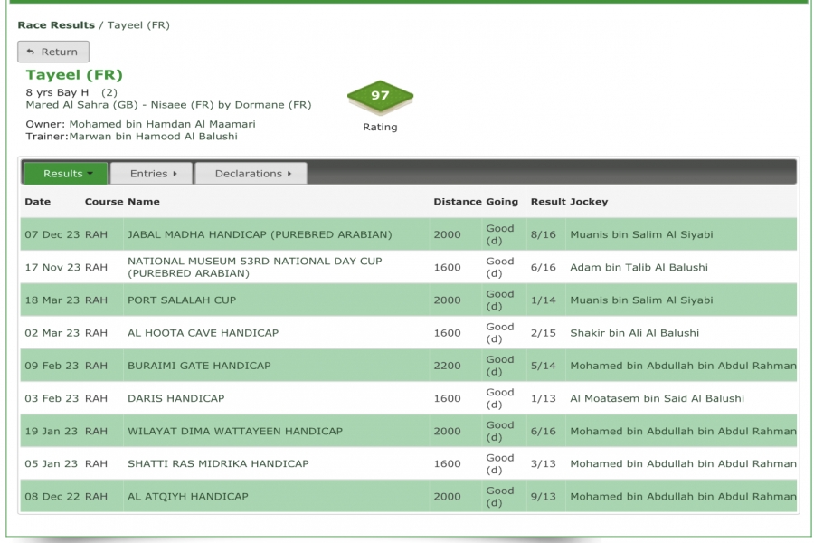This screenshot has width=814, height=543.
Task: Click the green 97 rating badge
Action: (x=380, y=96)
